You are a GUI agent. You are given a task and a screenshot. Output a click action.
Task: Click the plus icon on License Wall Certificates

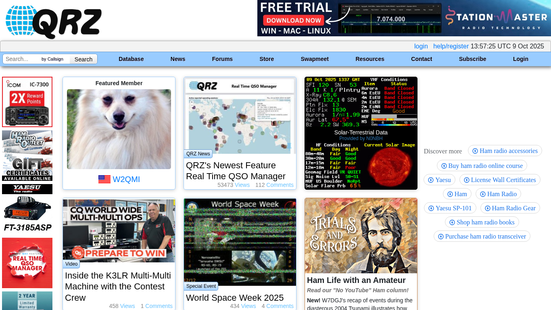467,180
